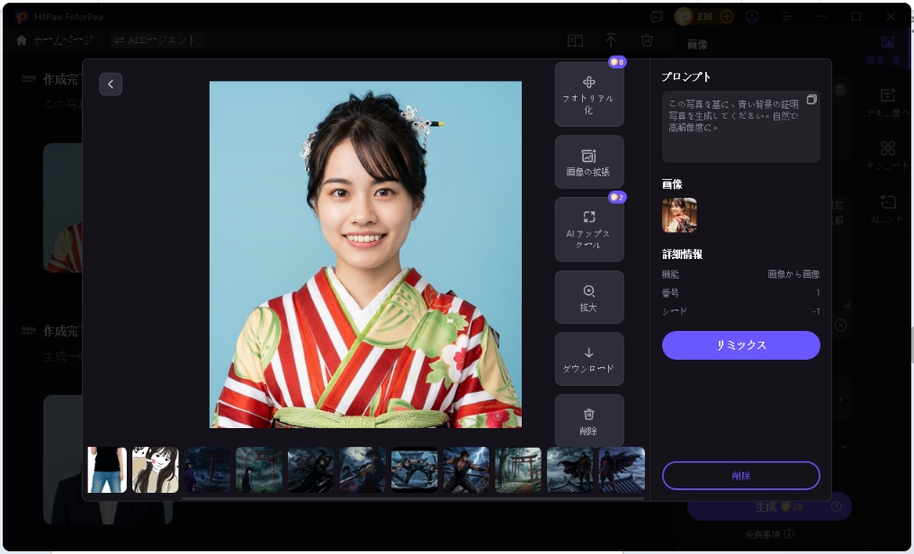
Task: Click the 生成 generate button behind dialog
Action: [769, 507]
